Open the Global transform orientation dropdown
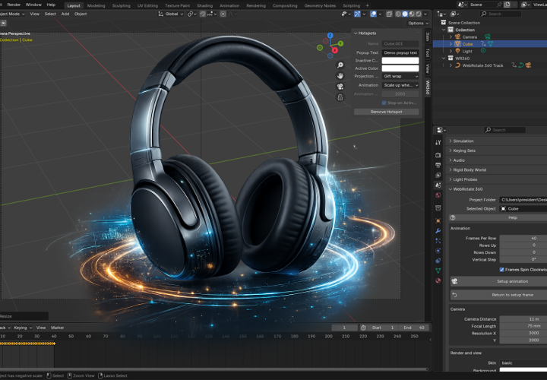The image size is (547, 380). [x=171, y=14]
